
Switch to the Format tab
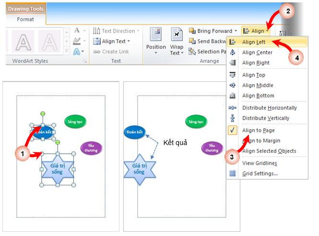25,20
